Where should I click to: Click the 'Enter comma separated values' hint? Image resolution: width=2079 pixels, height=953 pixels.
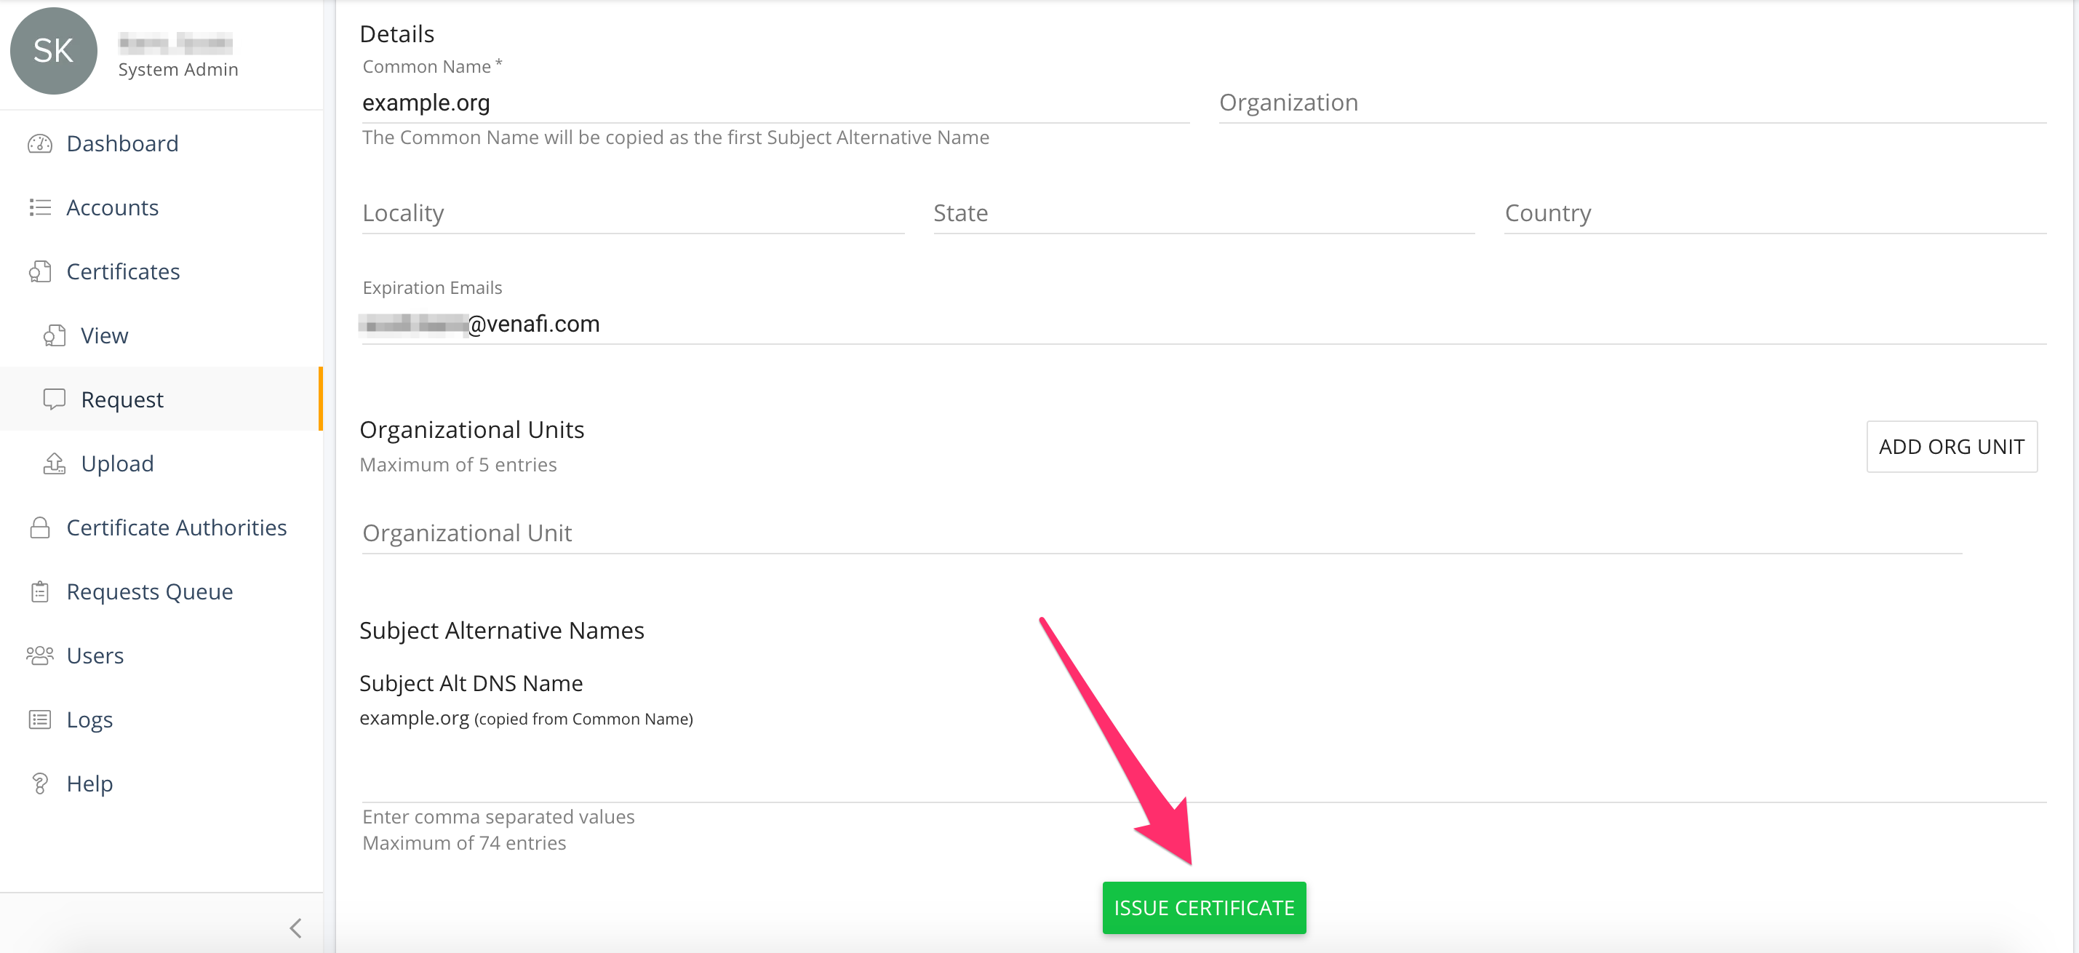click(498, 817)
